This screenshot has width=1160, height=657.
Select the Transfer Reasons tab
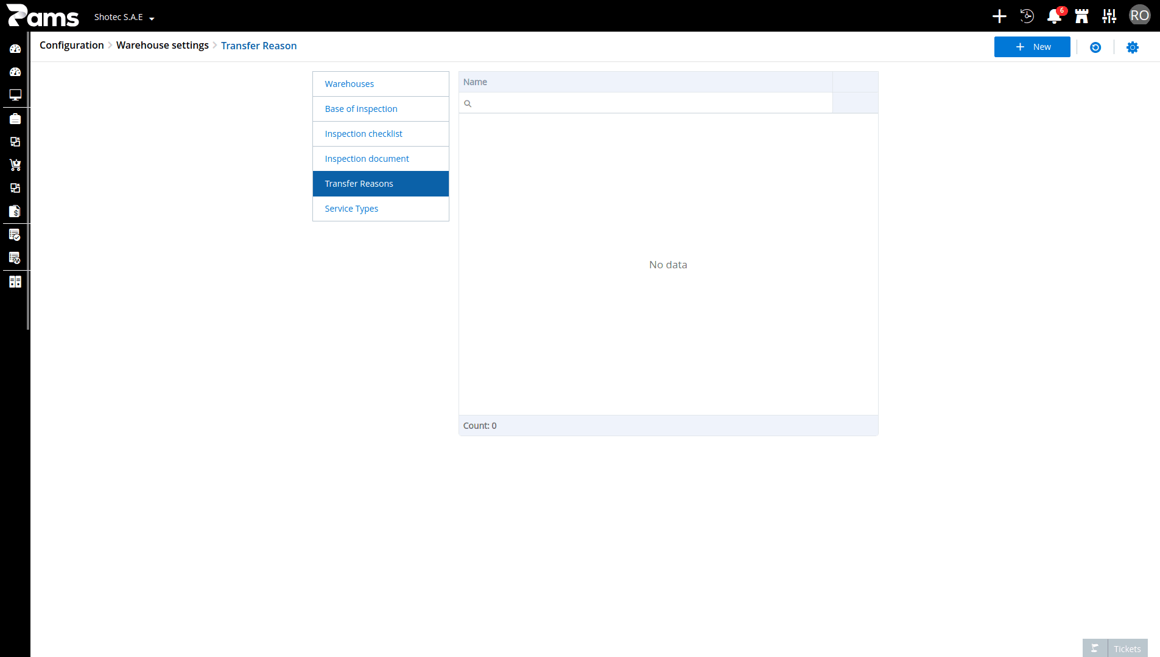[x=381, y=184]
